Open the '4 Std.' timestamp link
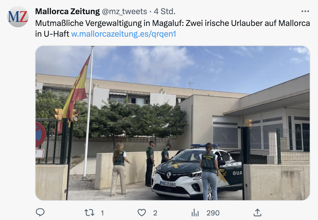This screenshot has height=220, width=318. click(164, 11)
